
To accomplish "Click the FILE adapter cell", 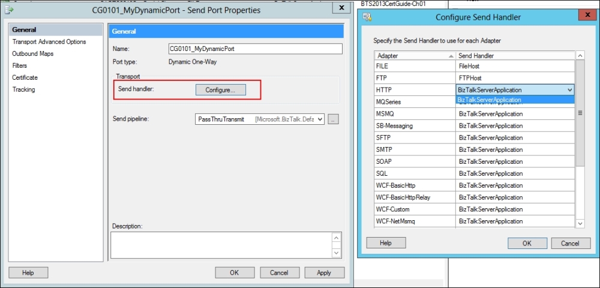I will click(415, 66).
